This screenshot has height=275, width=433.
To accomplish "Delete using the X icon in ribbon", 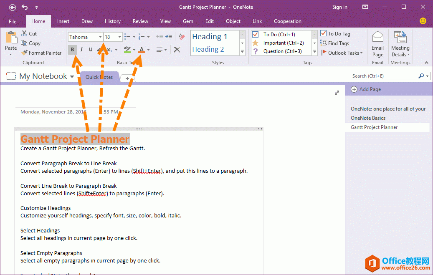I will 177,50.
